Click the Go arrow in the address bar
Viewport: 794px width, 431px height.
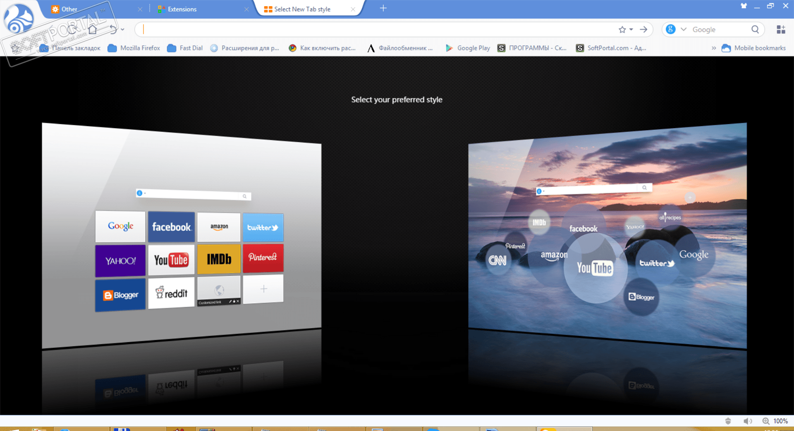643,29
